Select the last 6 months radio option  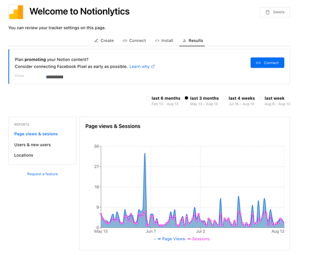click(148, 98)
